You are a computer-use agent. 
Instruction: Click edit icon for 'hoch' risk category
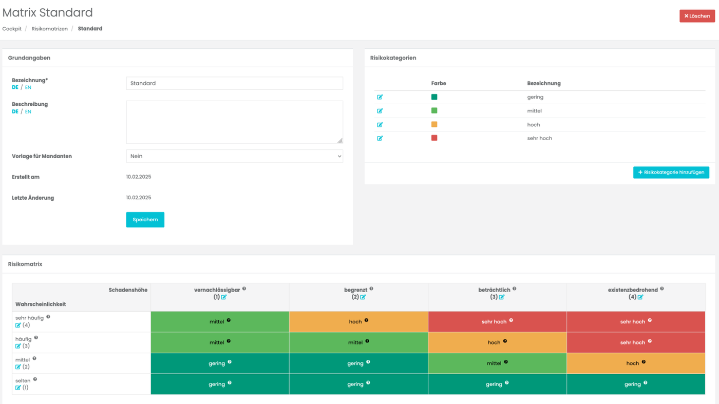(380, 125)
